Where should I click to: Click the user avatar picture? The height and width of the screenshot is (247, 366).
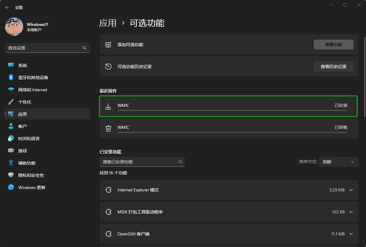pyautogui.click(x=14, y=27)
